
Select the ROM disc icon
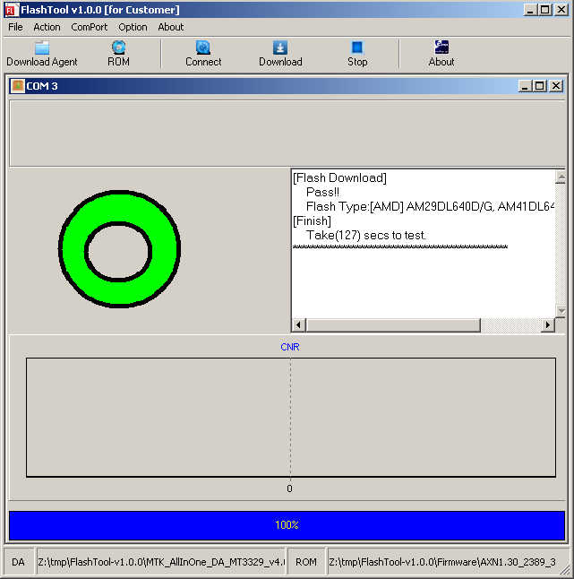pos(118,48)
